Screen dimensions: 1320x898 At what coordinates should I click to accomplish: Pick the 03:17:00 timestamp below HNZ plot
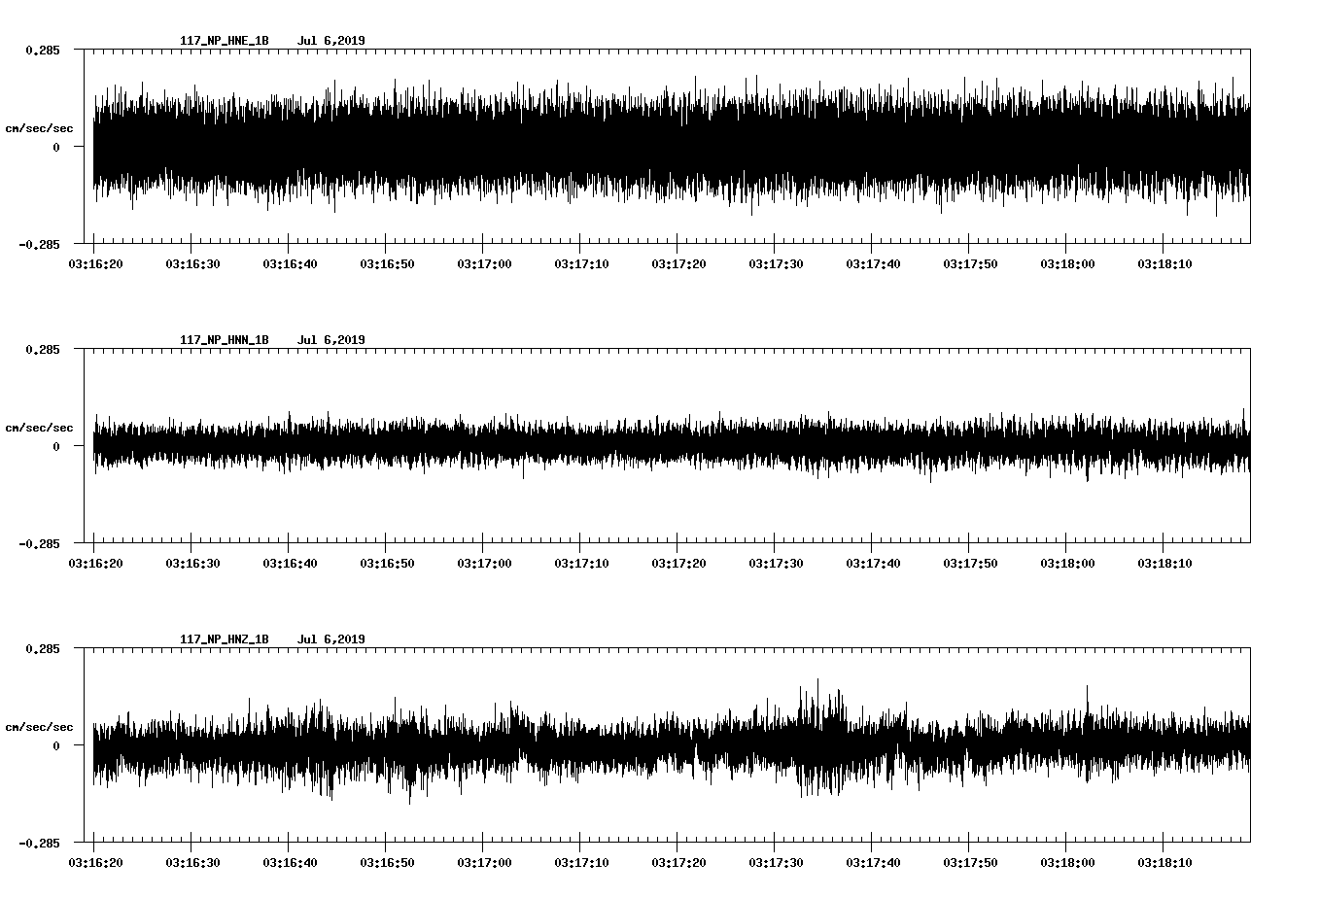pyautogui.click(x=484, y=862)
